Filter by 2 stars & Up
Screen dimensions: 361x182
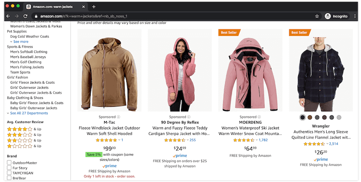(24, 140)
